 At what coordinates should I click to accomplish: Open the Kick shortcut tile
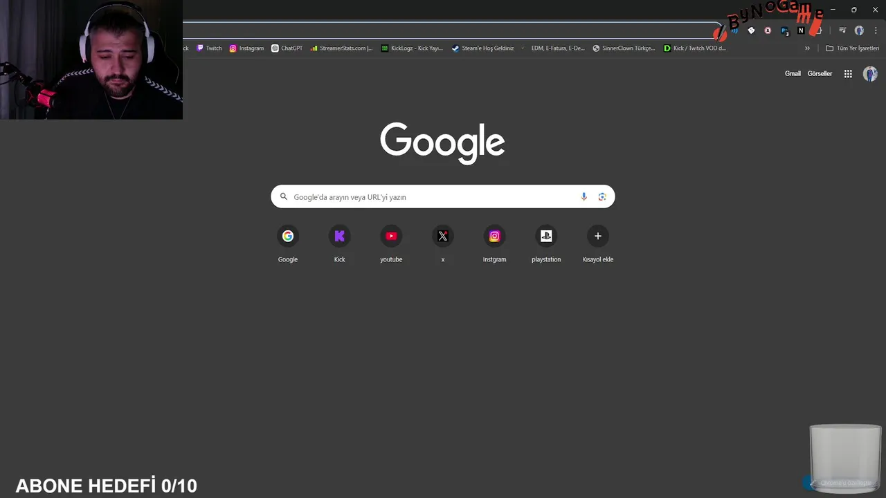pyautogui.click(x=339, y=245)
